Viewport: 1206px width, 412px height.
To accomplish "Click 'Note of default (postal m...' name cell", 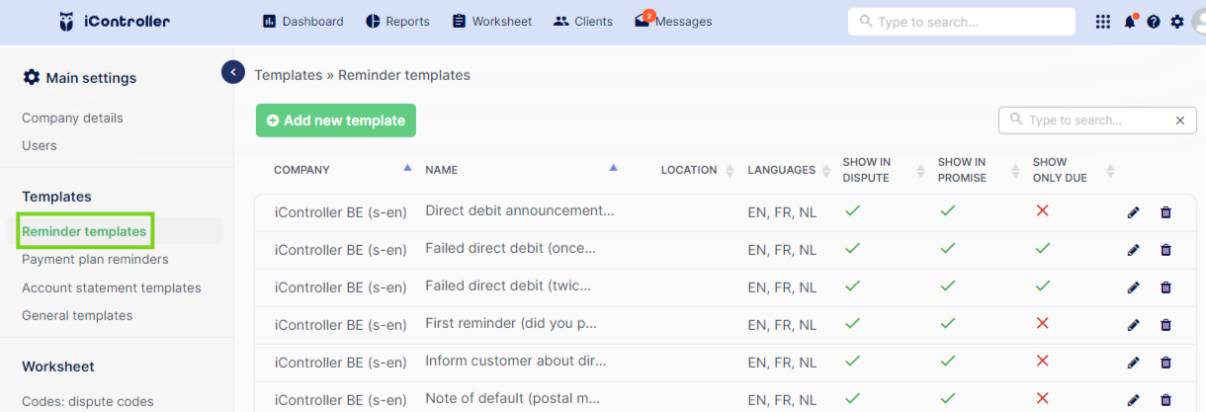I will (513, 398).
